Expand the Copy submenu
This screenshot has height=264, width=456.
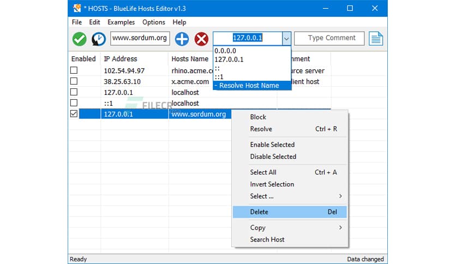coord(290,227)
